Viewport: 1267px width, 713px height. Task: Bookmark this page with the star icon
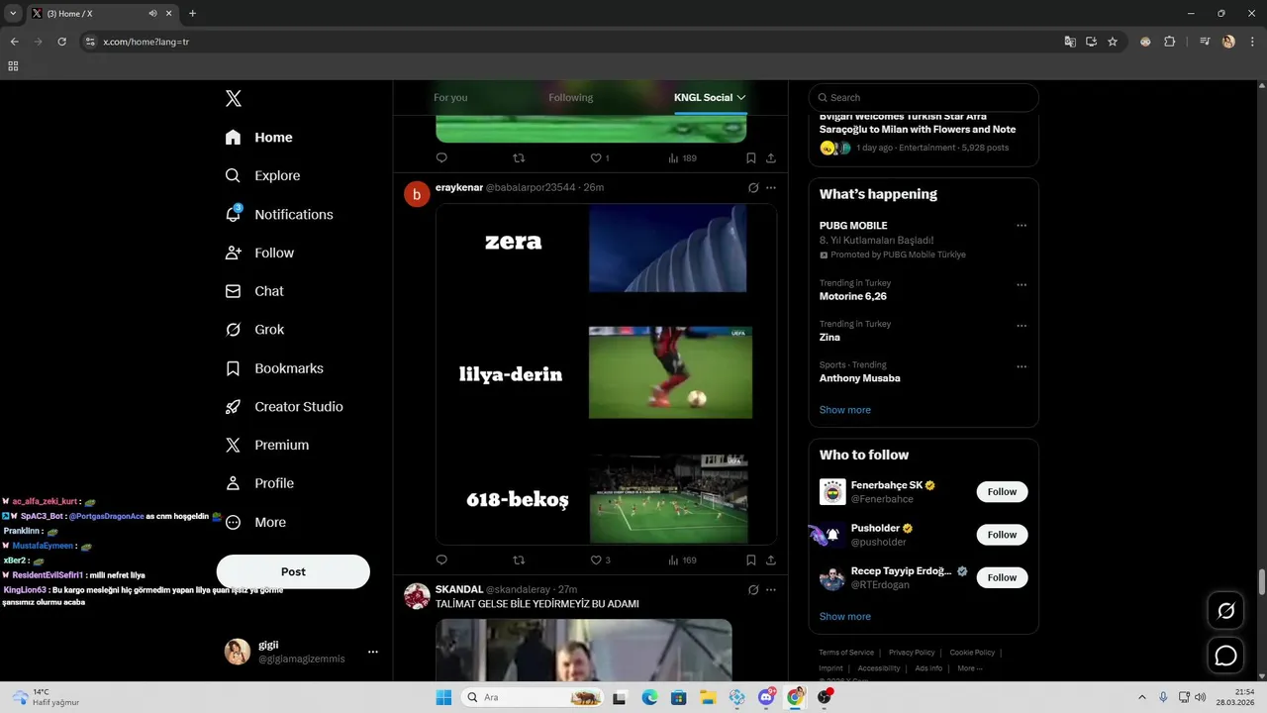pos(1113,42)
